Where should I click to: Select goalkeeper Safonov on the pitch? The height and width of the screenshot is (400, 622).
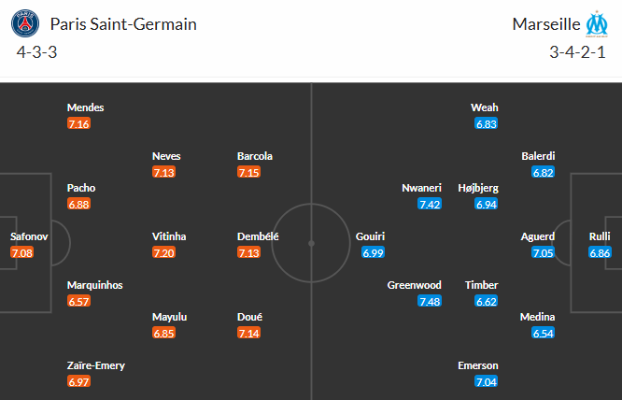[28, 236]
